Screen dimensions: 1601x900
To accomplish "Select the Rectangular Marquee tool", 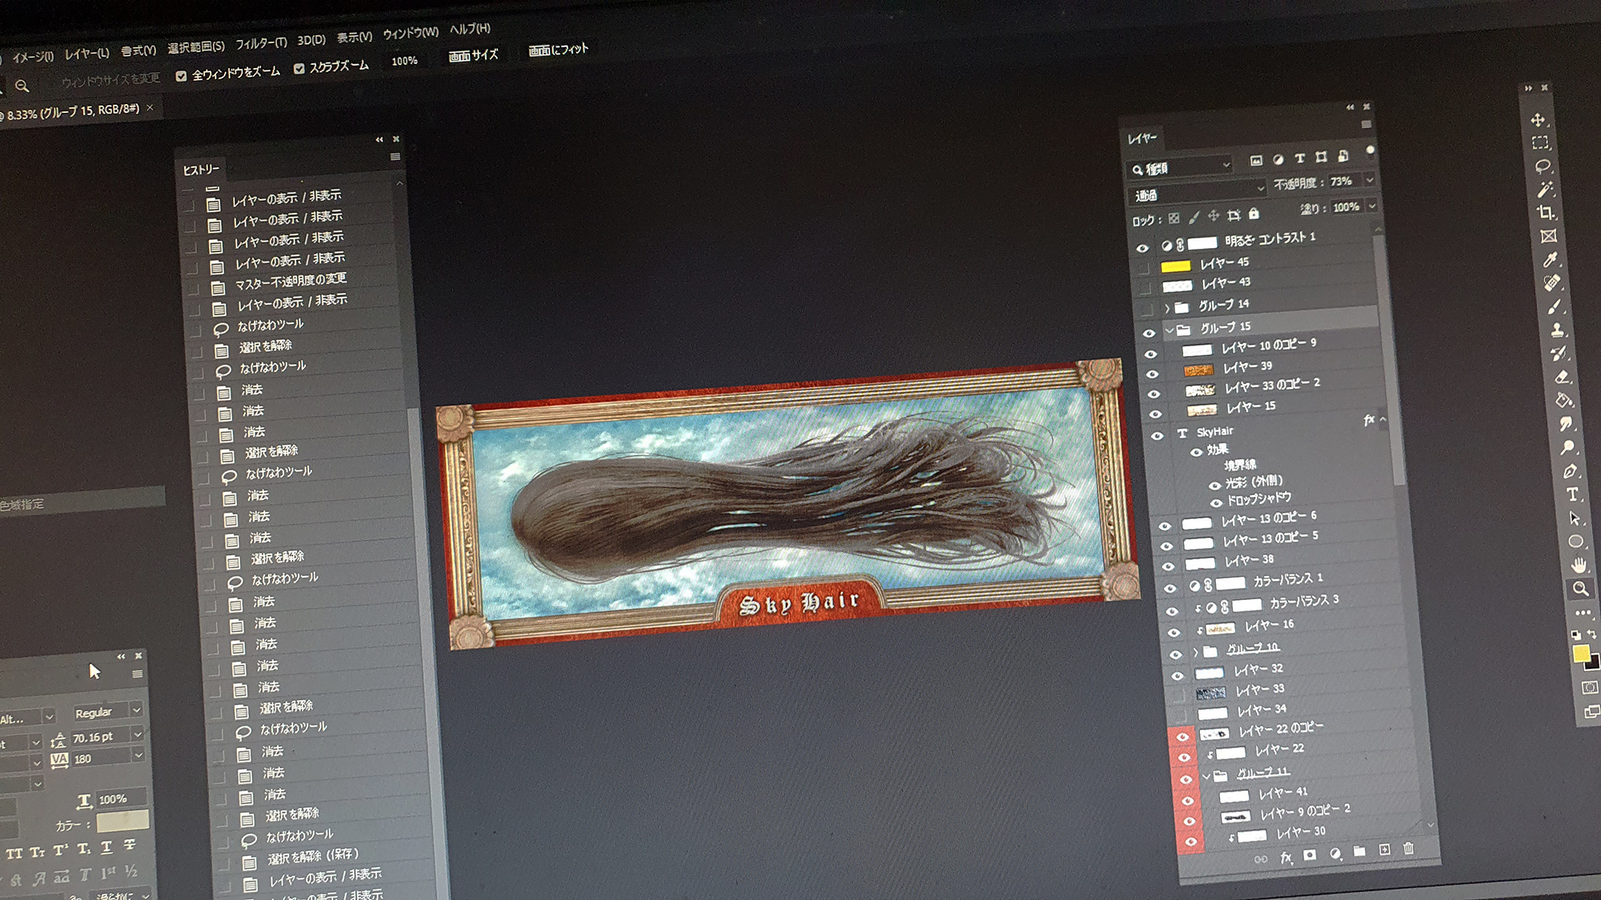I will pos(1540,143).
